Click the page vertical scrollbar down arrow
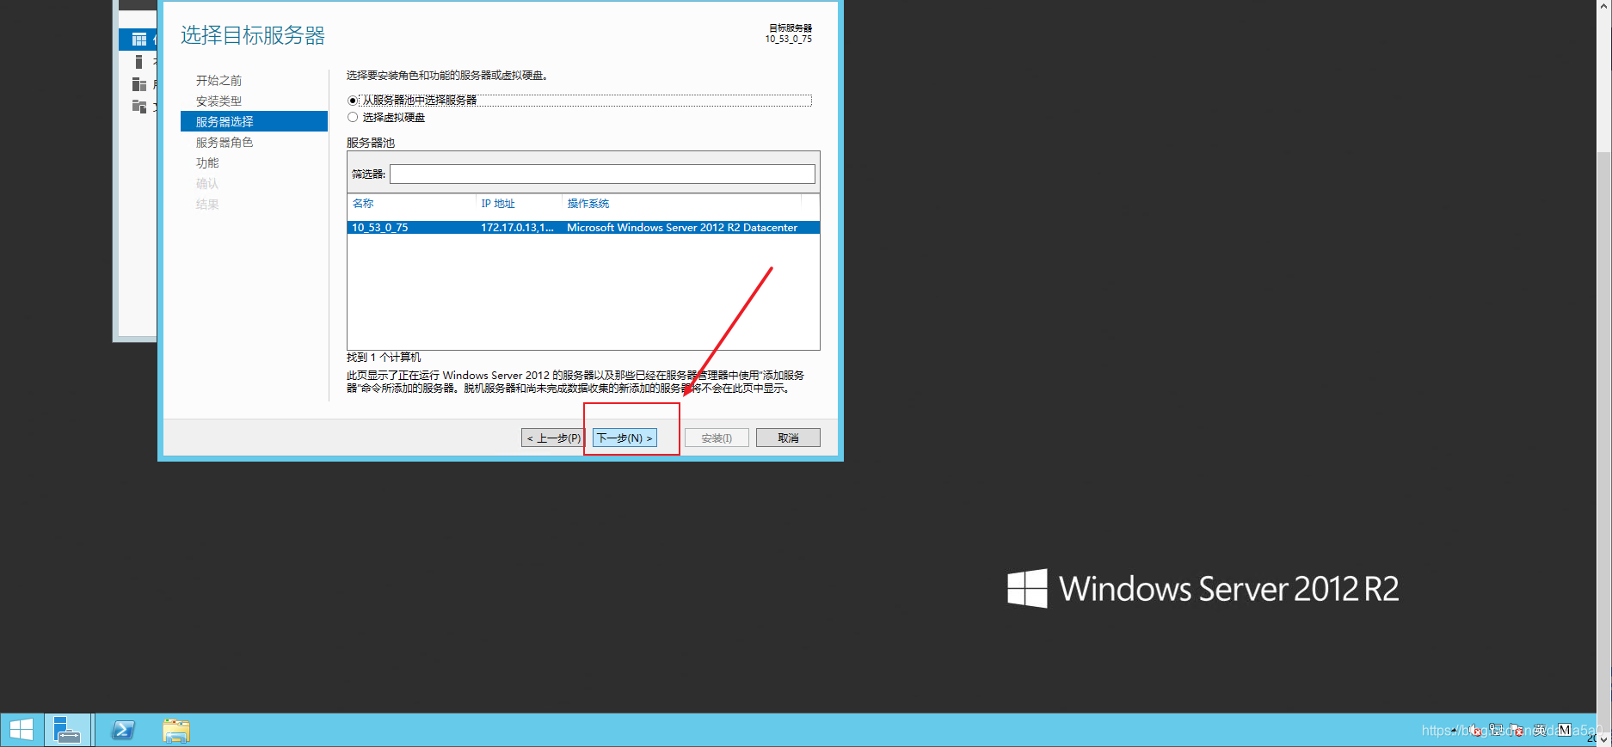Screen dimensions: 1612x747 1604,738
